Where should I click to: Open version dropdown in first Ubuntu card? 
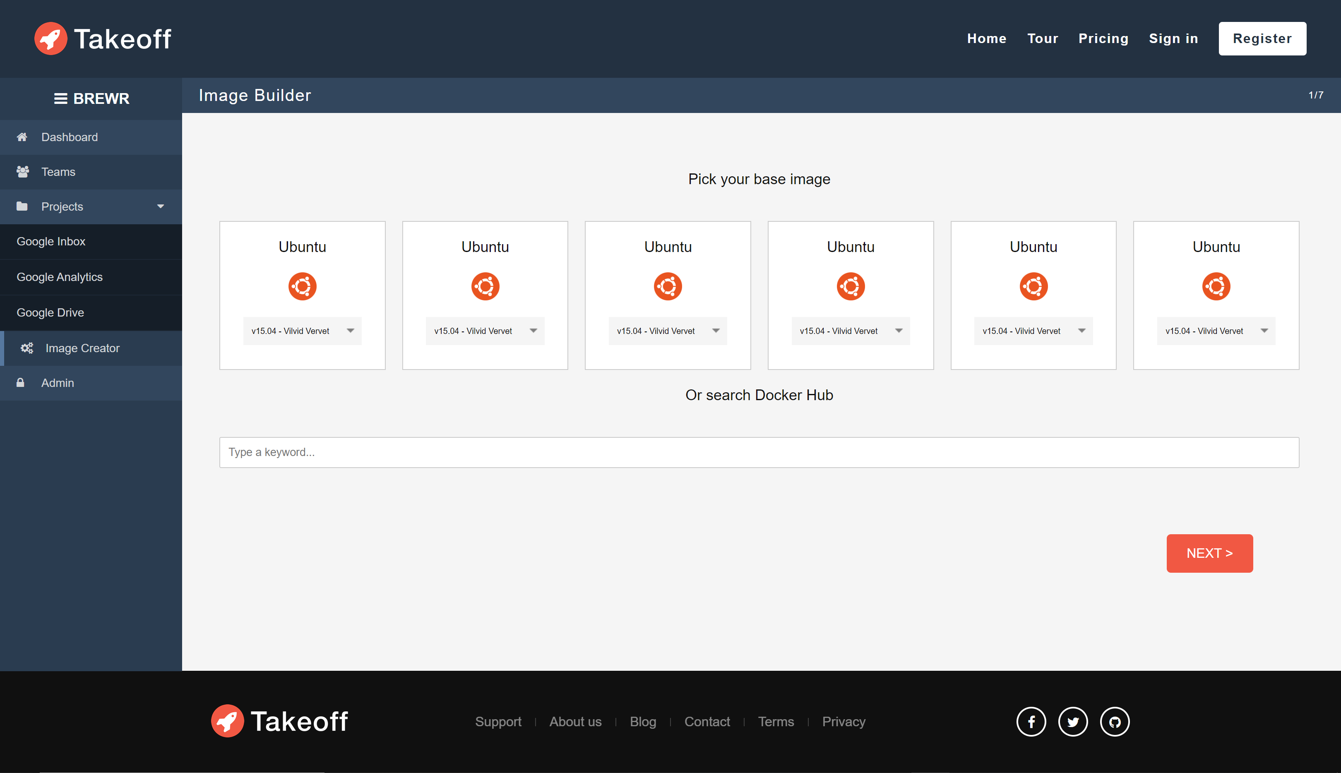302,331
